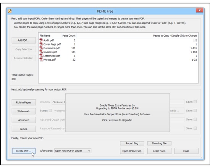Select the Customers.pdf file icon

click(x=41, y=48)
